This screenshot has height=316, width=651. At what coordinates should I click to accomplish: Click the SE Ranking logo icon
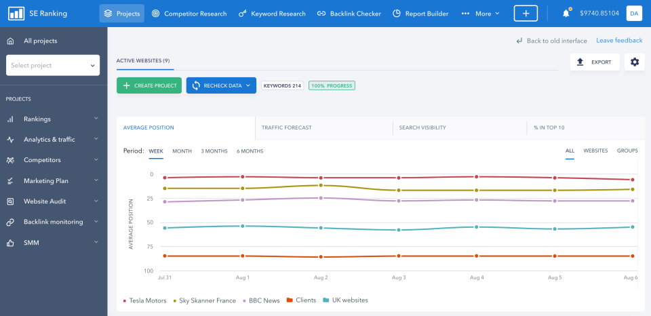click(x=16, y=14)
